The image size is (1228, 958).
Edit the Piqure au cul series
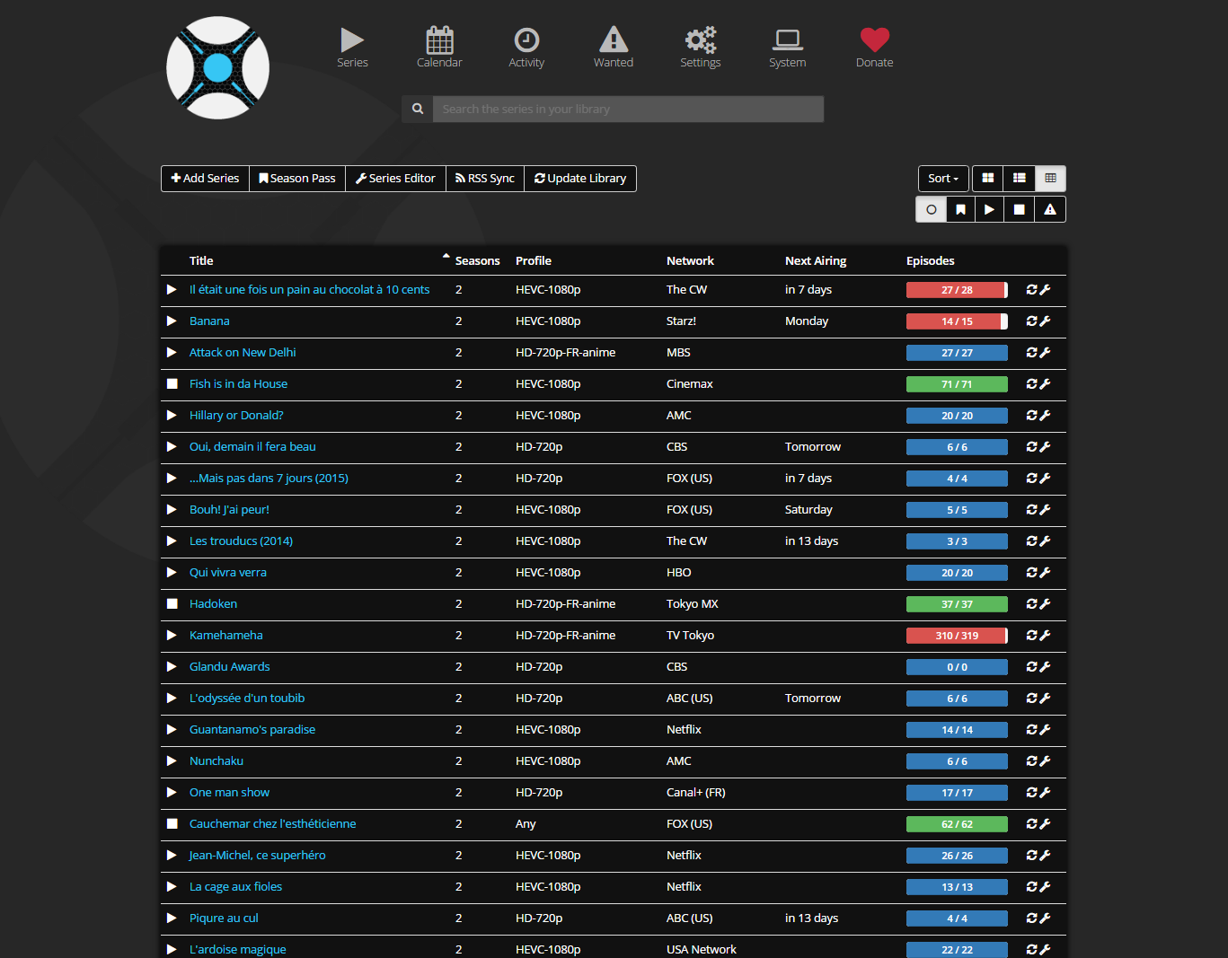coord(1045,918)
